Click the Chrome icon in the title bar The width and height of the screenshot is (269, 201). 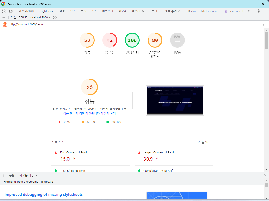[3, 4]
